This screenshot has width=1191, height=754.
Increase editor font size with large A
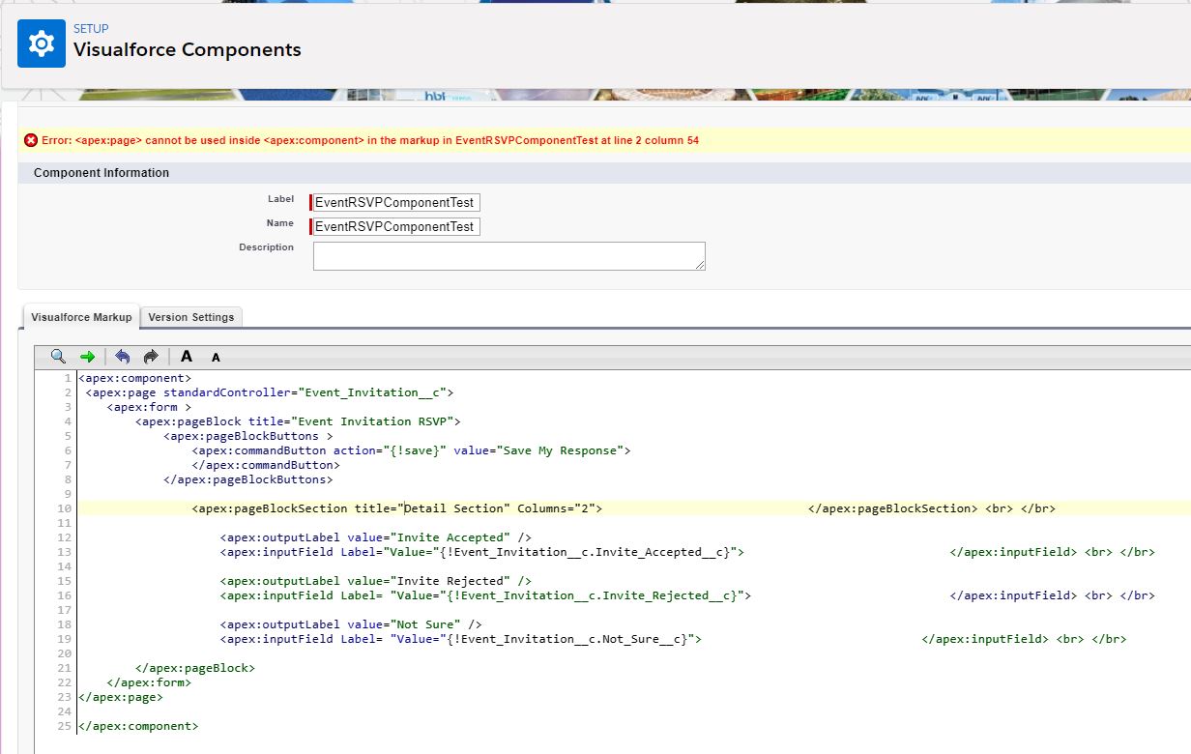click(x=187, y=356)
